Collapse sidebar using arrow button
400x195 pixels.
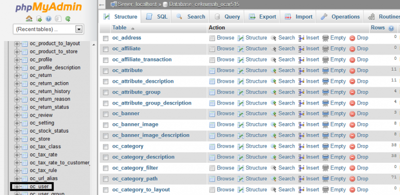click(x=102, y=5)
